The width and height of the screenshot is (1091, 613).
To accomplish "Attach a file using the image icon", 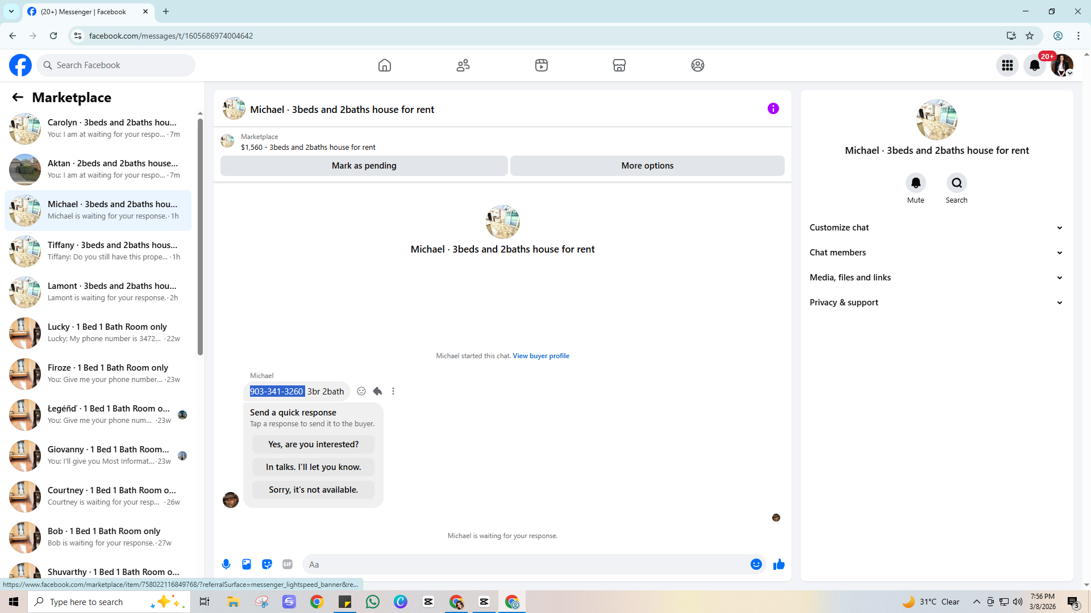I will pyautogui.click(x=247, y=564).
